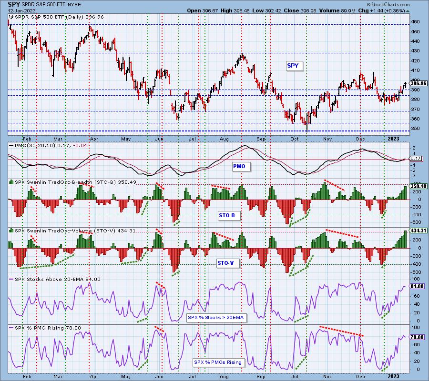Select the Low 392.42 value
This screenshot has height=381, width=429.
(x=267, y=10)
